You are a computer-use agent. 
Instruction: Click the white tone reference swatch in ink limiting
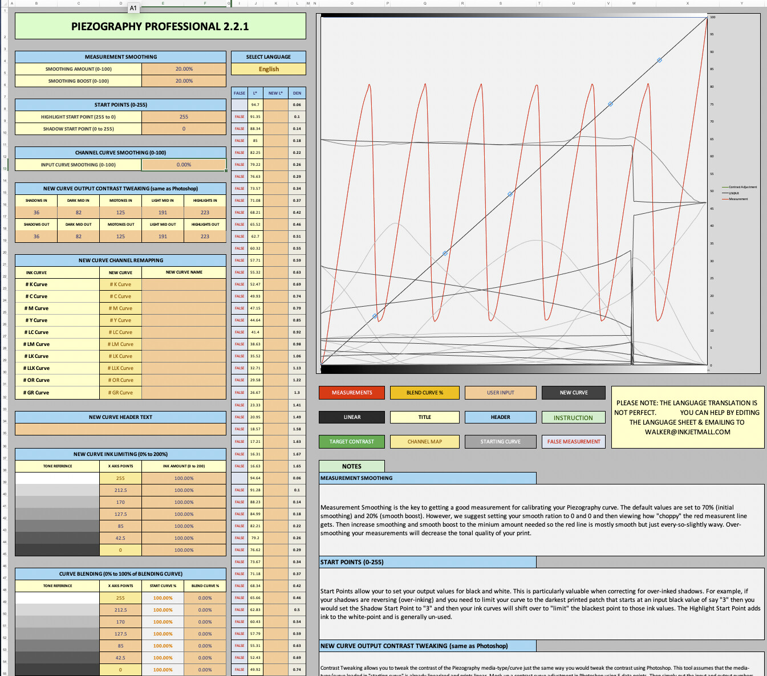57,478
